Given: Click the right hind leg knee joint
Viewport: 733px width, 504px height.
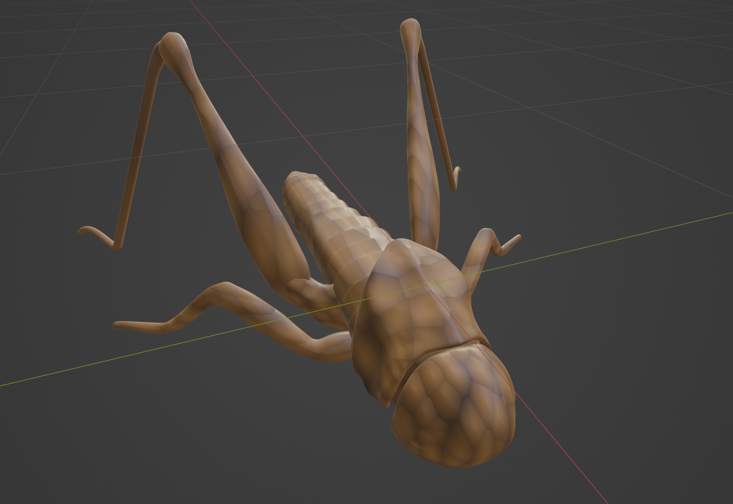Looking at the screenshot, I should click(x=410, y=27).
